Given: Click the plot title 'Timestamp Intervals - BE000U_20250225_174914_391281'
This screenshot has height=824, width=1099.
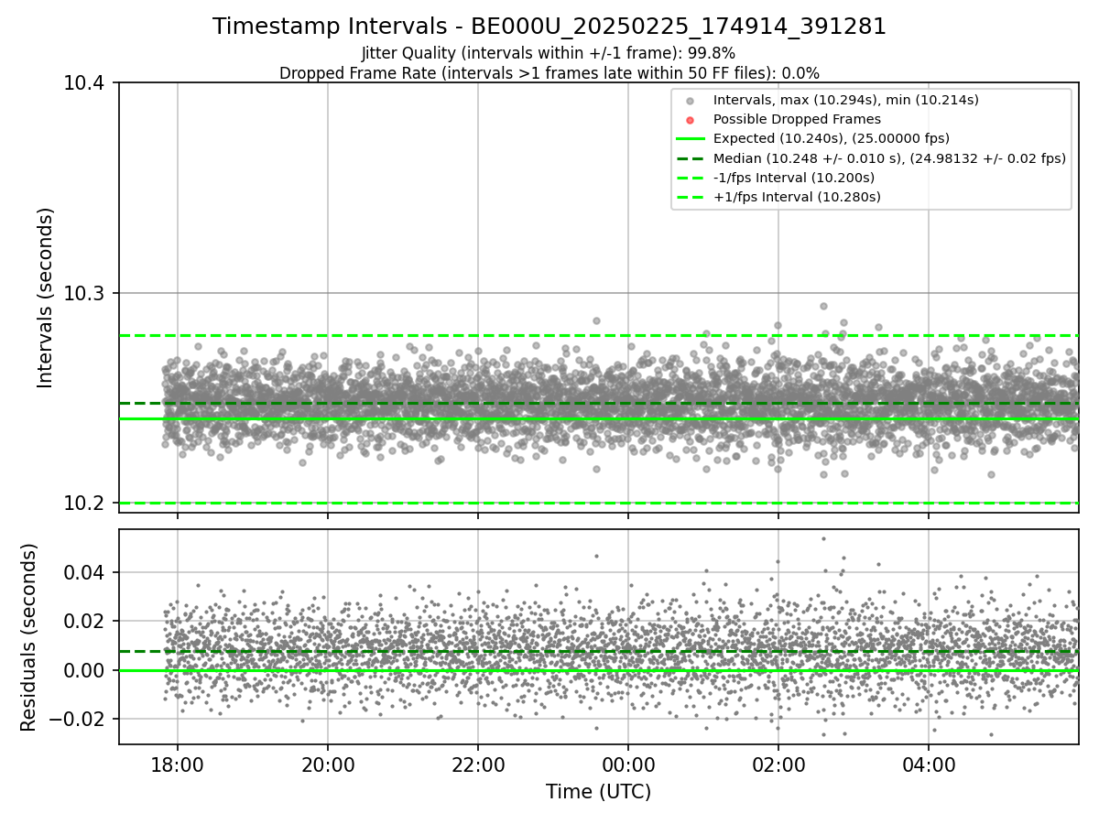Looking at the screenshot, I should click(549, 27).
